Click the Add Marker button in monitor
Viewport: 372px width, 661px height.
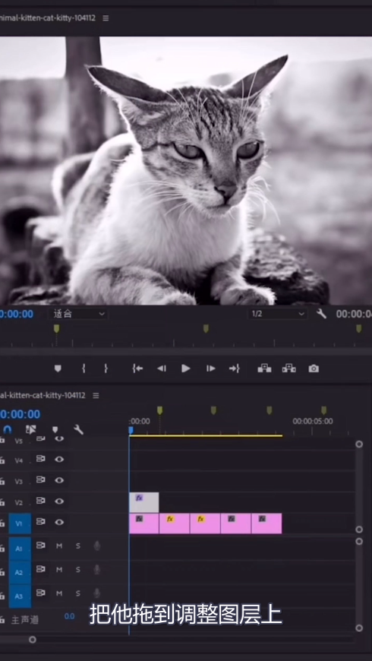(58, 368)
